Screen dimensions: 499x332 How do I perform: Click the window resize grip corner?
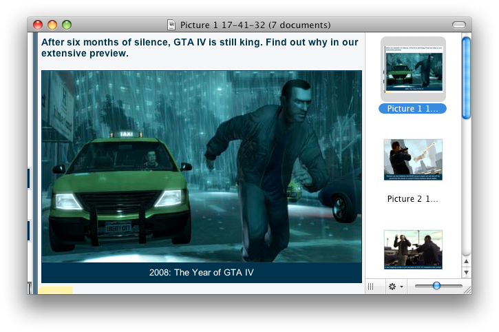tap(467, 289)
